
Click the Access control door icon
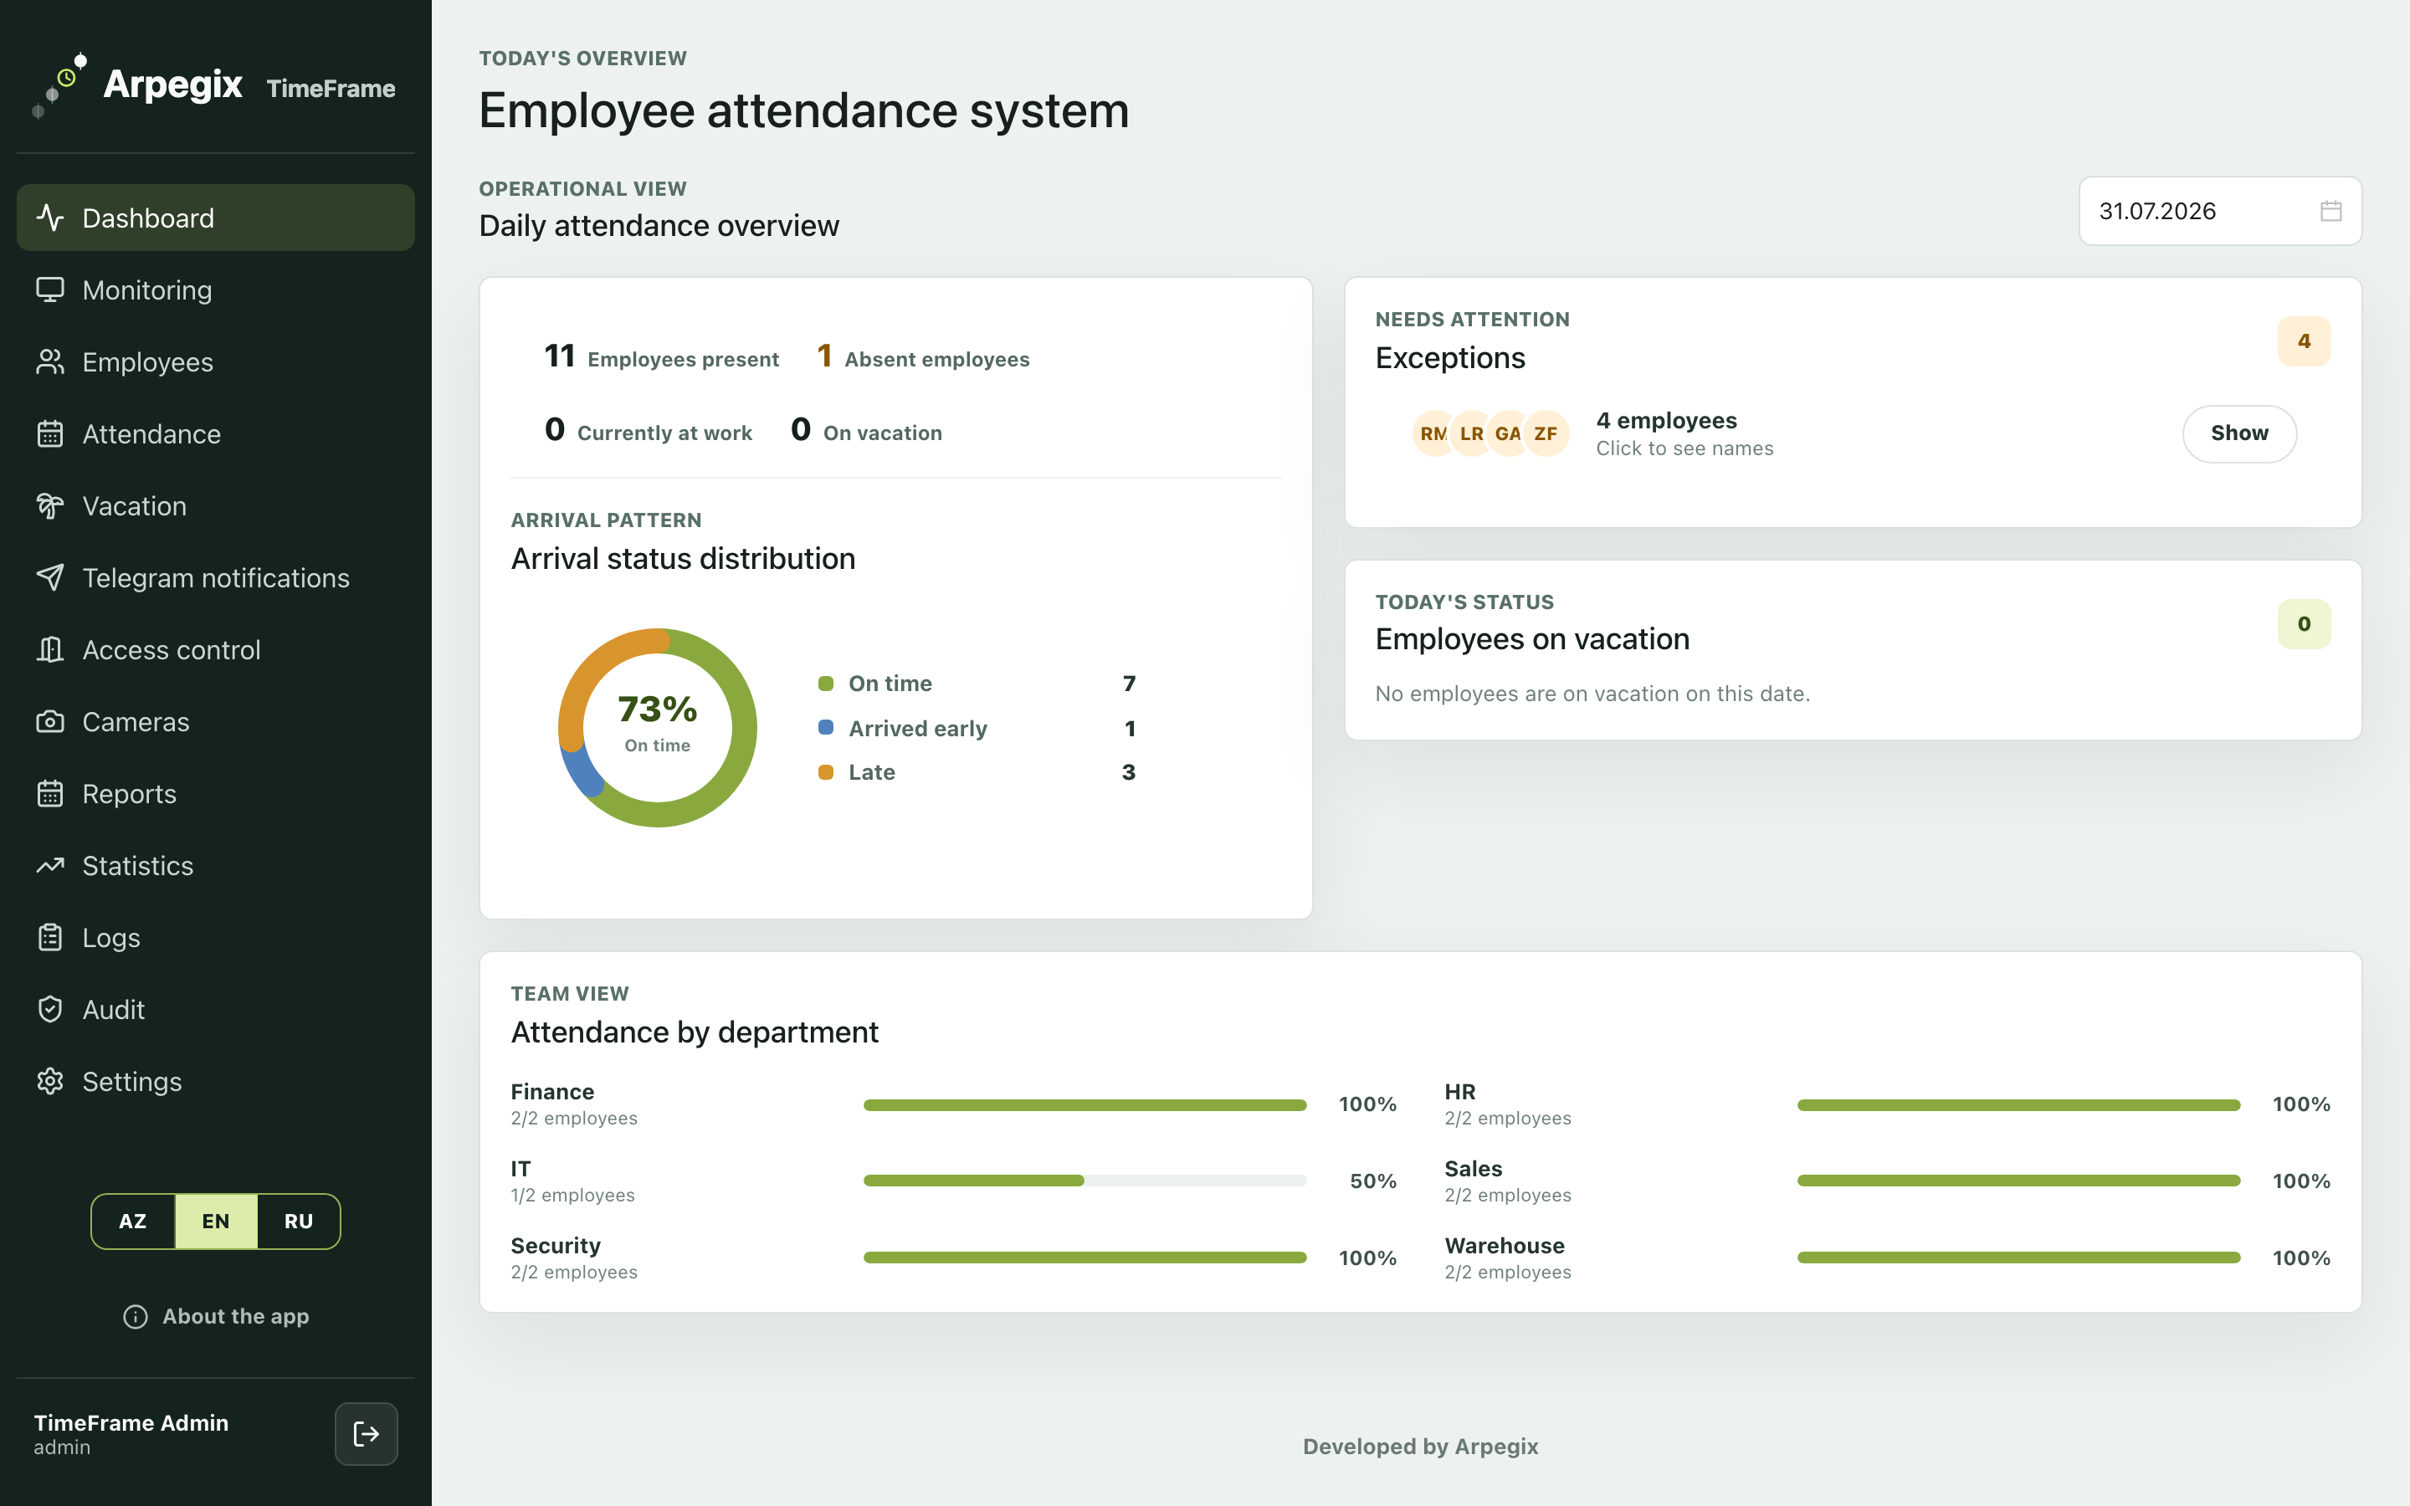pyautogui.click(x=50, y=649)
